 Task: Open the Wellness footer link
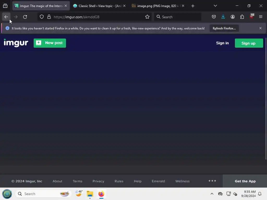[x=182, y=181]
